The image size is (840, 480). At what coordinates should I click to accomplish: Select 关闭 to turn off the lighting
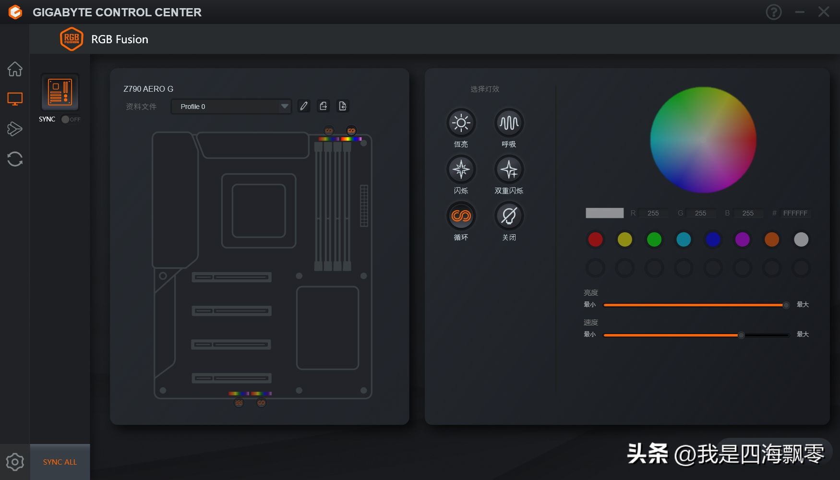[508, 216]
